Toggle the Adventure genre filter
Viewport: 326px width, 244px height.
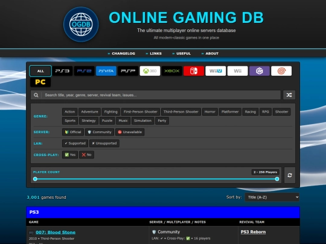coord(89,111)
